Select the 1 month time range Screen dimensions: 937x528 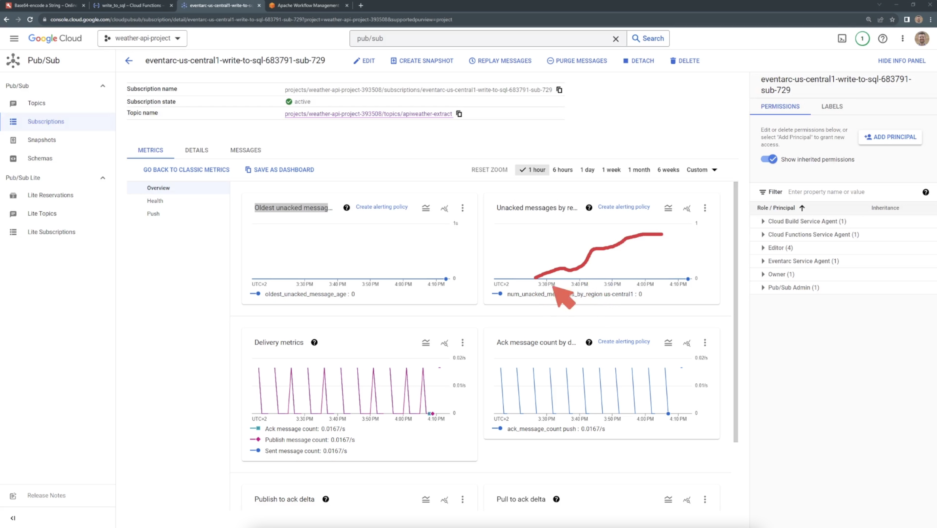(639, 170)
